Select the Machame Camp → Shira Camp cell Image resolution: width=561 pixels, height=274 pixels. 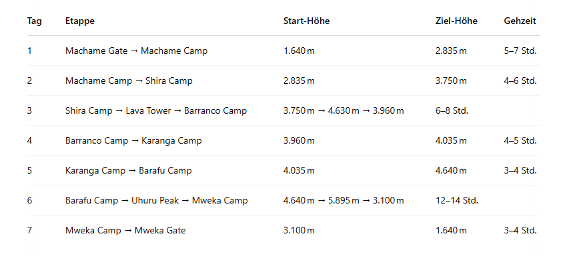click(129, 80)
